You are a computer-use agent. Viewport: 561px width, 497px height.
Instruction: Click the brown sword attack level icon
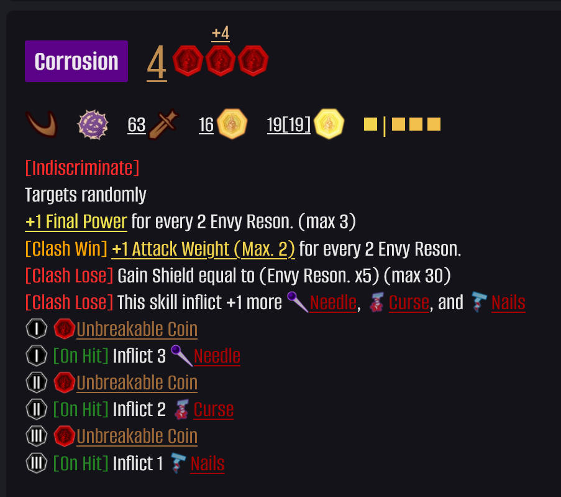point(163,124)
